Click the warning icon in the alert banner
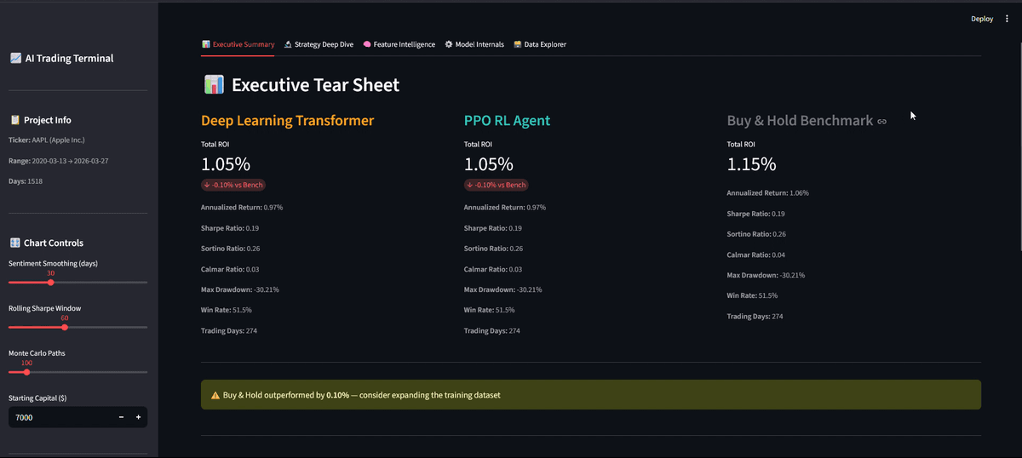 (x=215, y=395)
